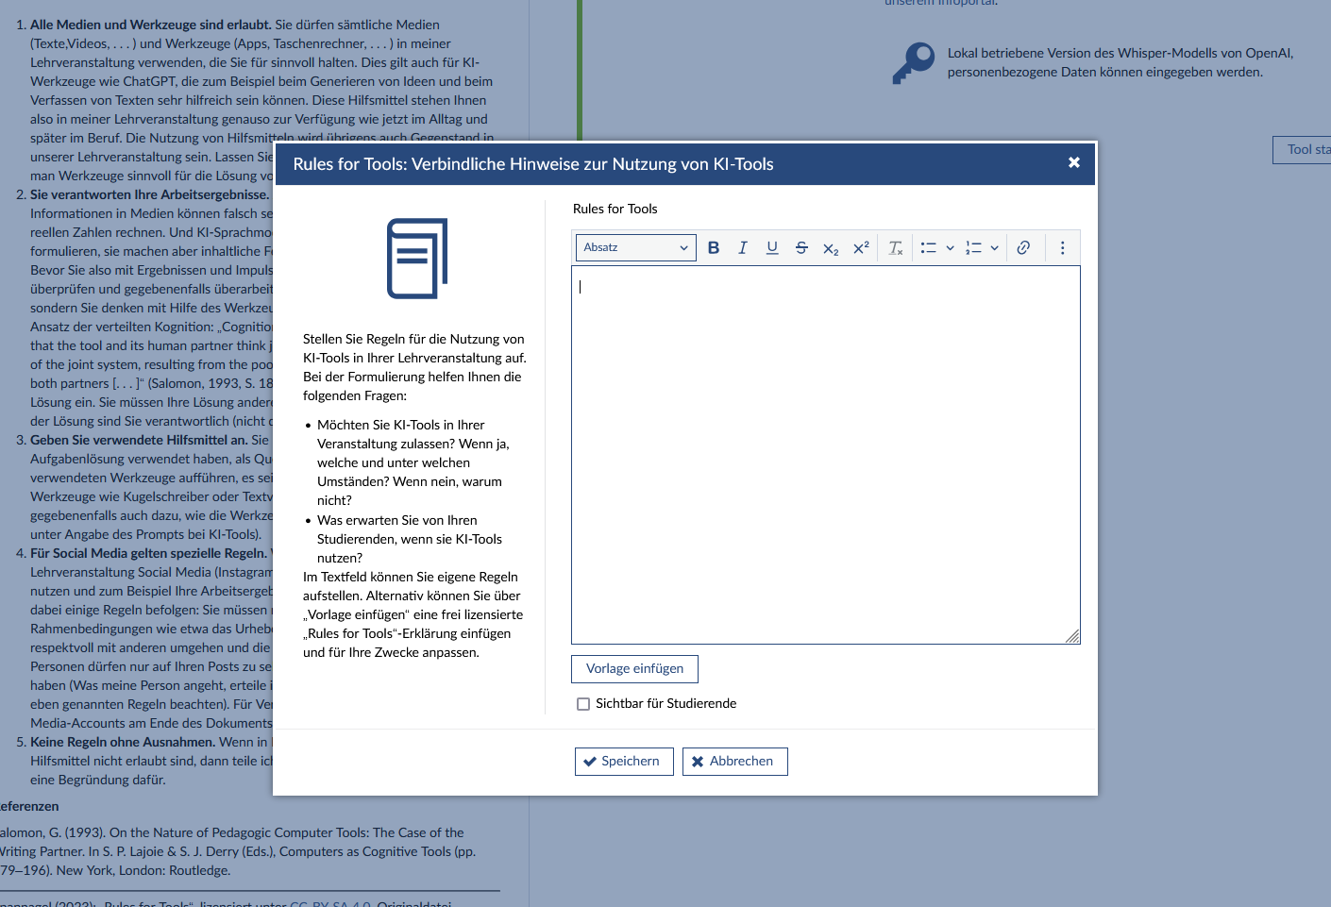This screenshot has height=907, width=1331.
Task: Click the notebook illustration icon in dialog
Action: 417,259
